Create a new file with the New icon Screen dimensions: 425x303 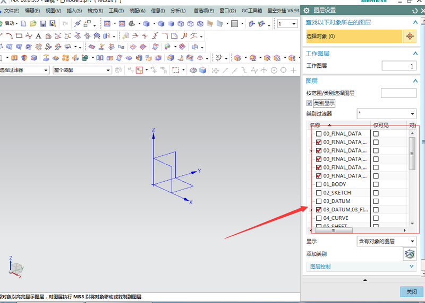(x=23, y=24)
